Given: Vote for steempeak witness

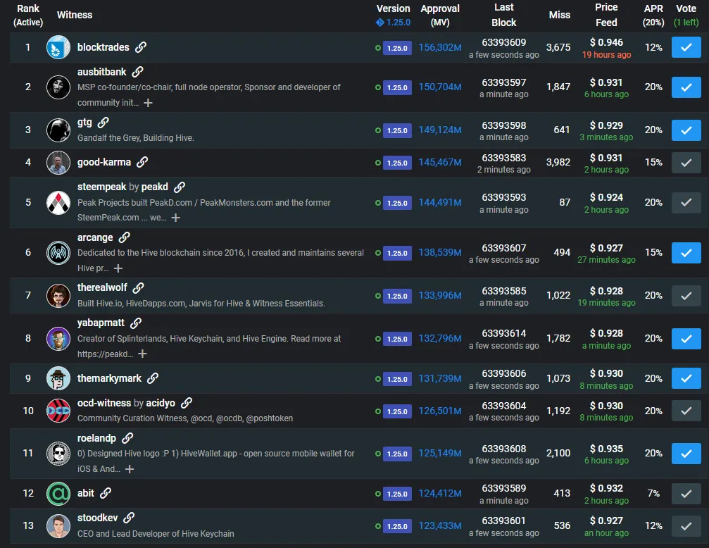Looking at the screenshot, I should [x=686, y=203].
